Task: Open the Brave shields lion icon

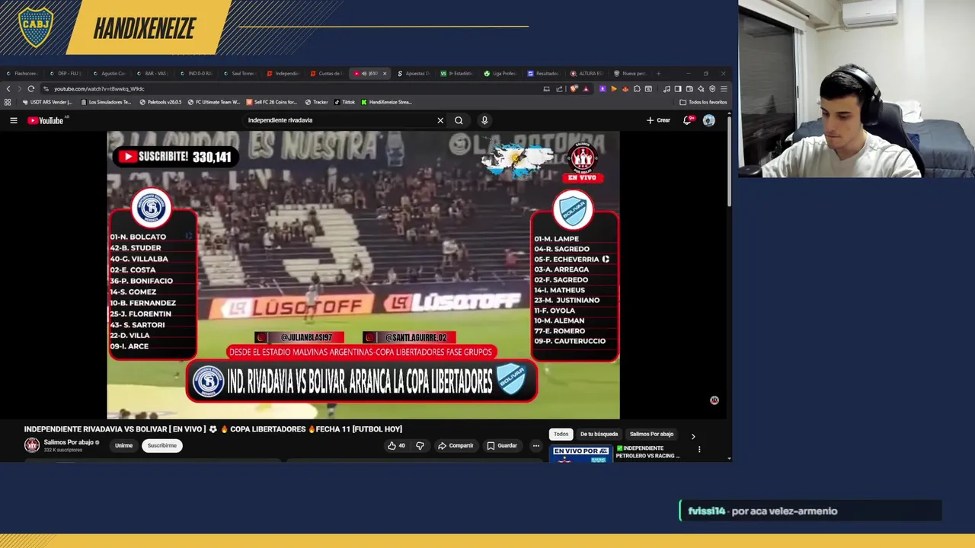Action: pos(574,88)
